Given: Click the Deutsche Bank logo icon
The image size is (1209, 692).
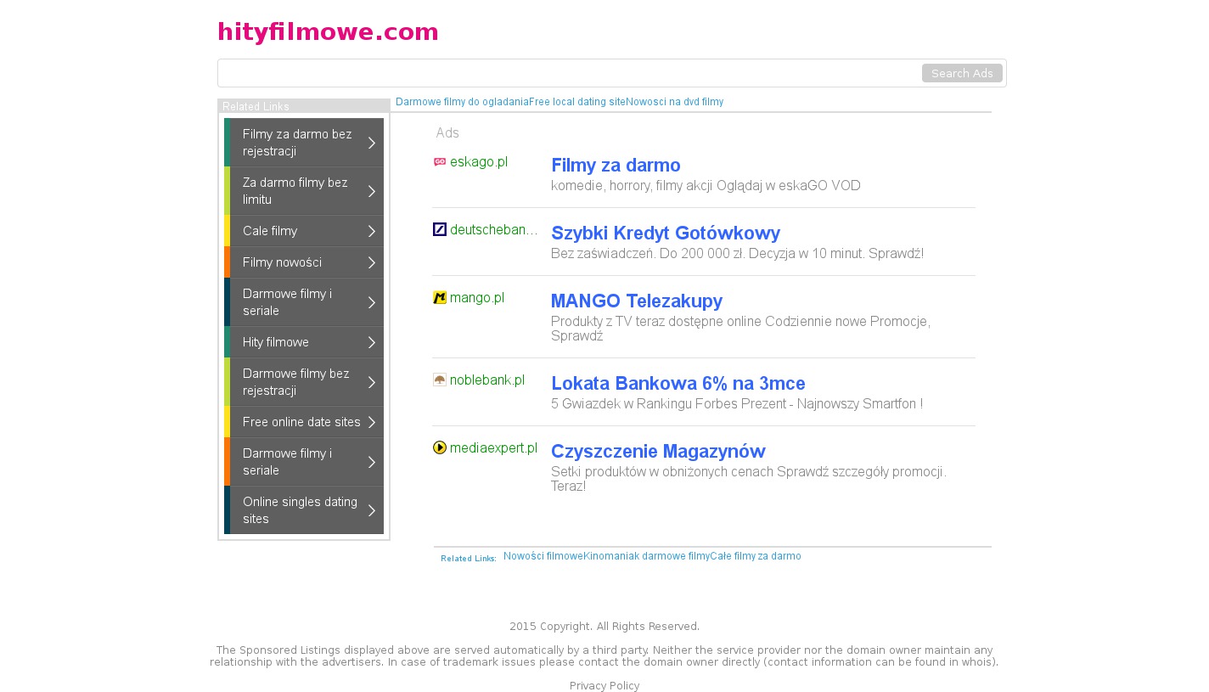Looking at the screenshot, I should pos(440,229).
